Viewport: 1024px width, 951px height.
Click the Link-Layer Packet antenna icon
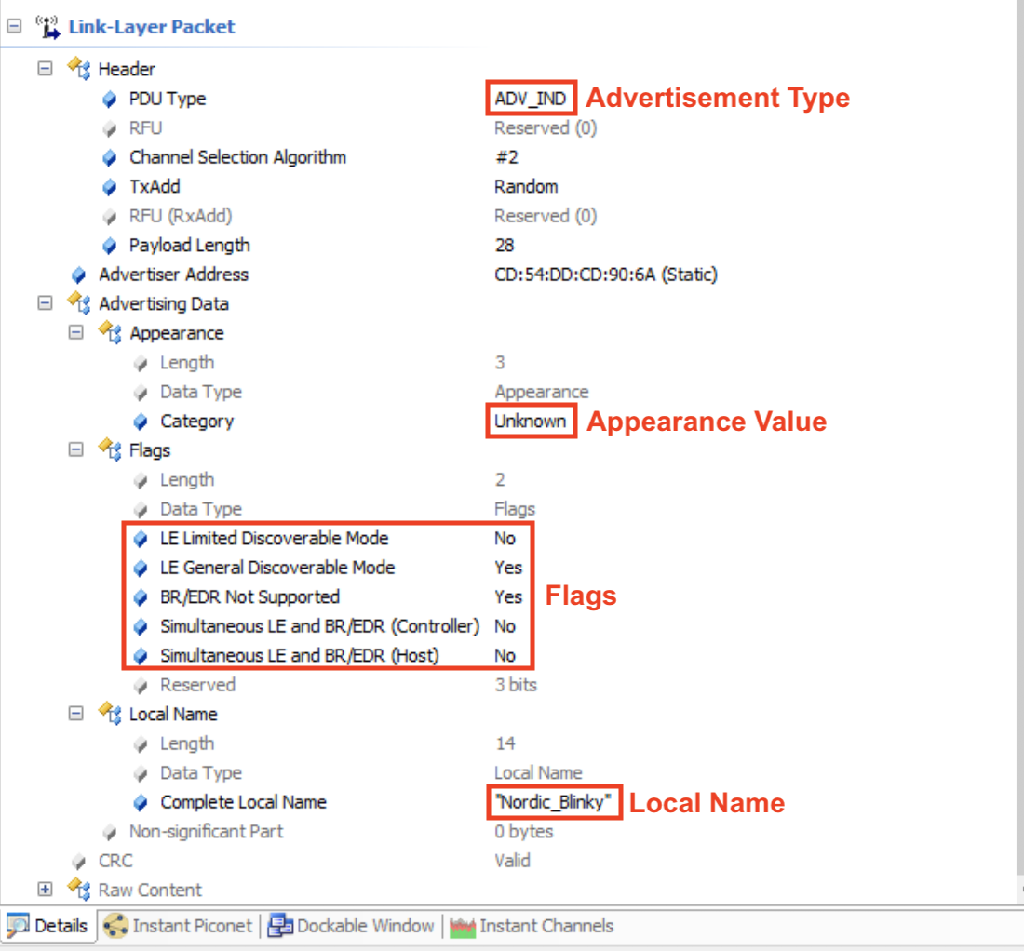(47, 26)
